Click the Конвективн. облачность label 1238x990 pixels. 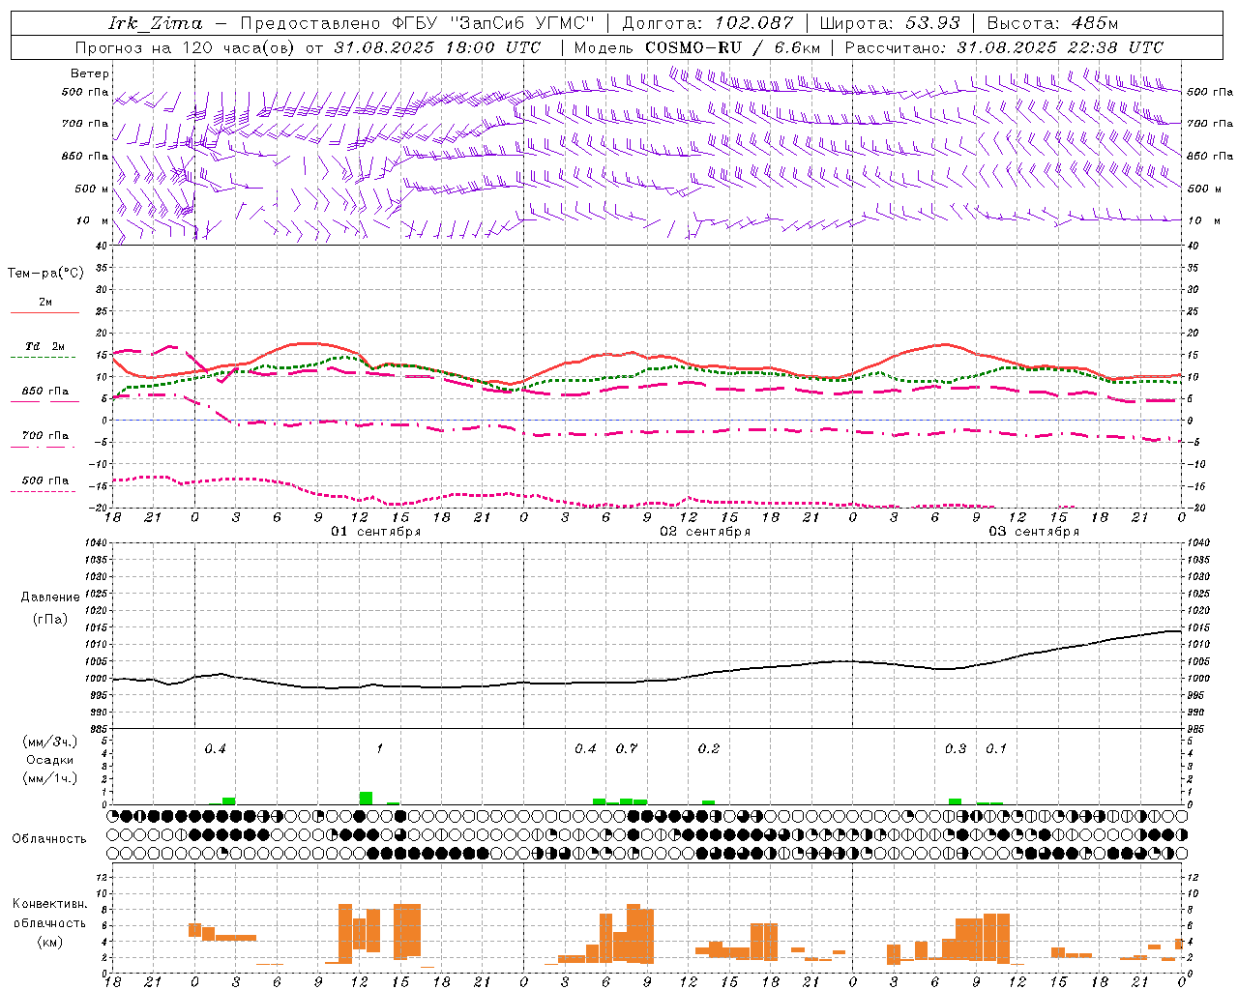point(49,913)
